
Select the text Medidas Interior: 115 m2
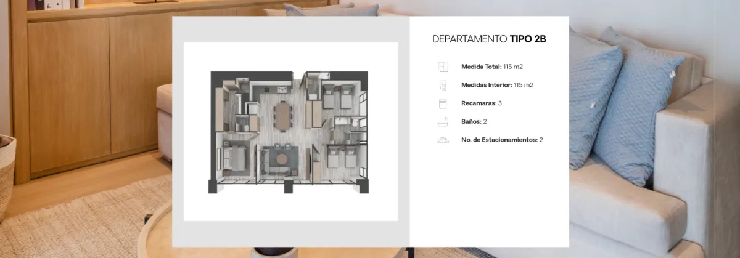point(497,85)
